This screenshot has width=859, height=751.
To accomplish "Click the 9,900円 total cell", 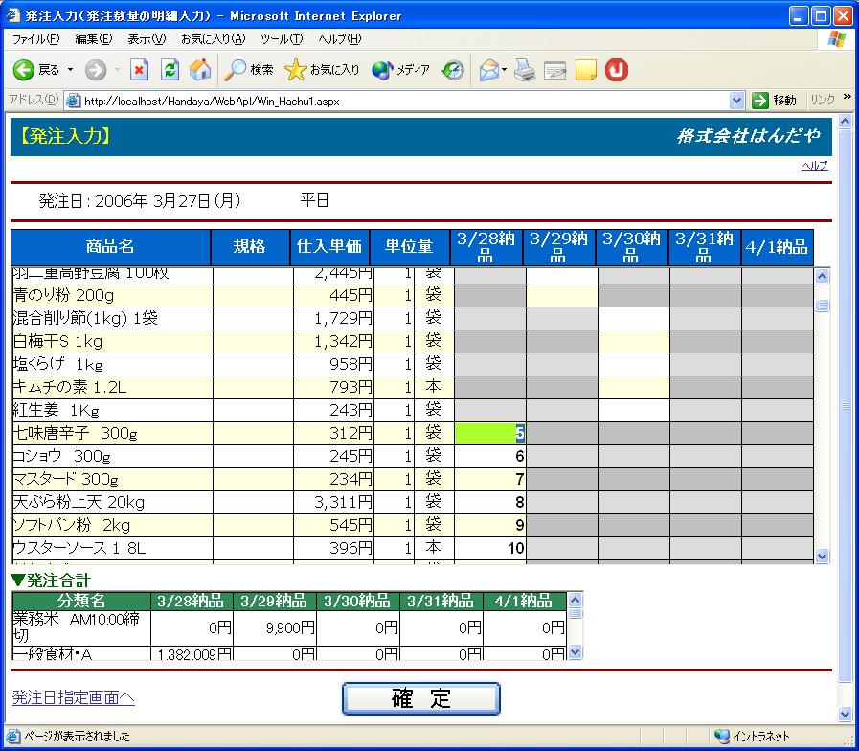I will [275, 628].
